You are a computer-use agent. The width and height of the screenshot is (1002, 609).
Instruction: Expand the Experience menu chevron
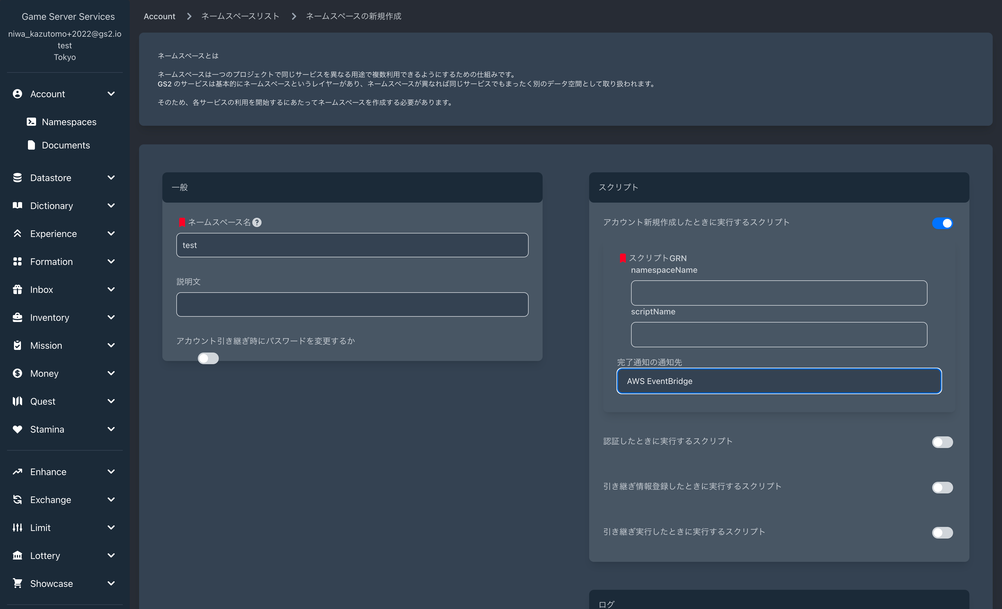point(111,233)
